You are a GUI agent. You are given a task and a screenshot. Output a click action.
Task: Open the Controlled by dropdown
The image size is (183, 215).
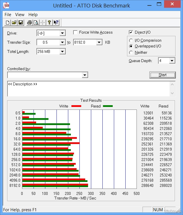[85, 75]
